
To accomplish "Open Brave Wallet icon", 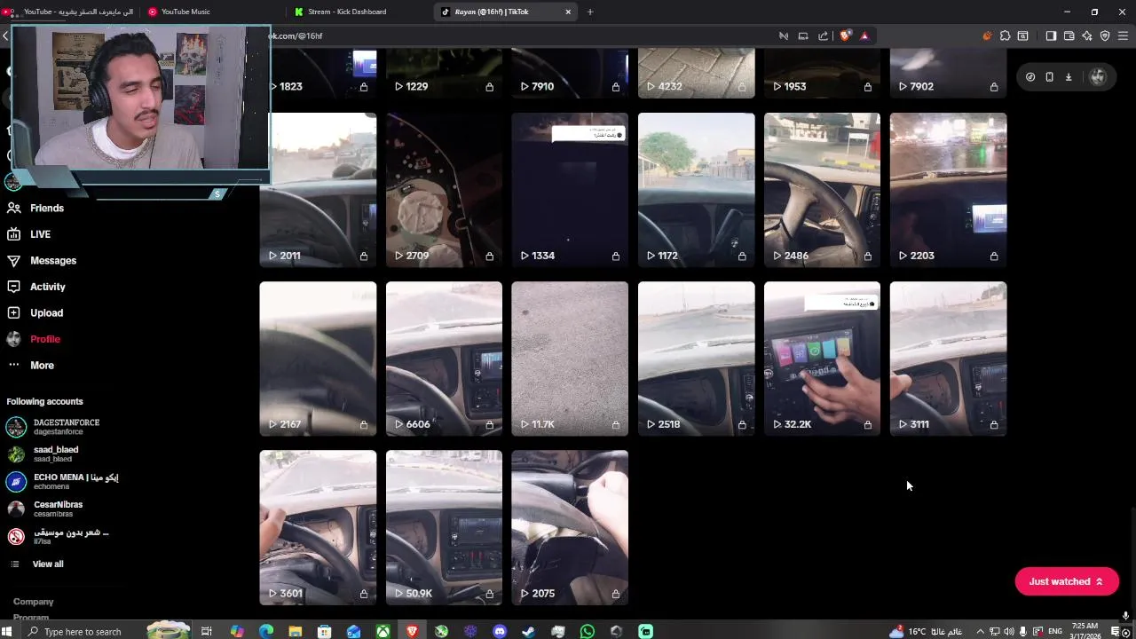I will tap(1069, 35).
